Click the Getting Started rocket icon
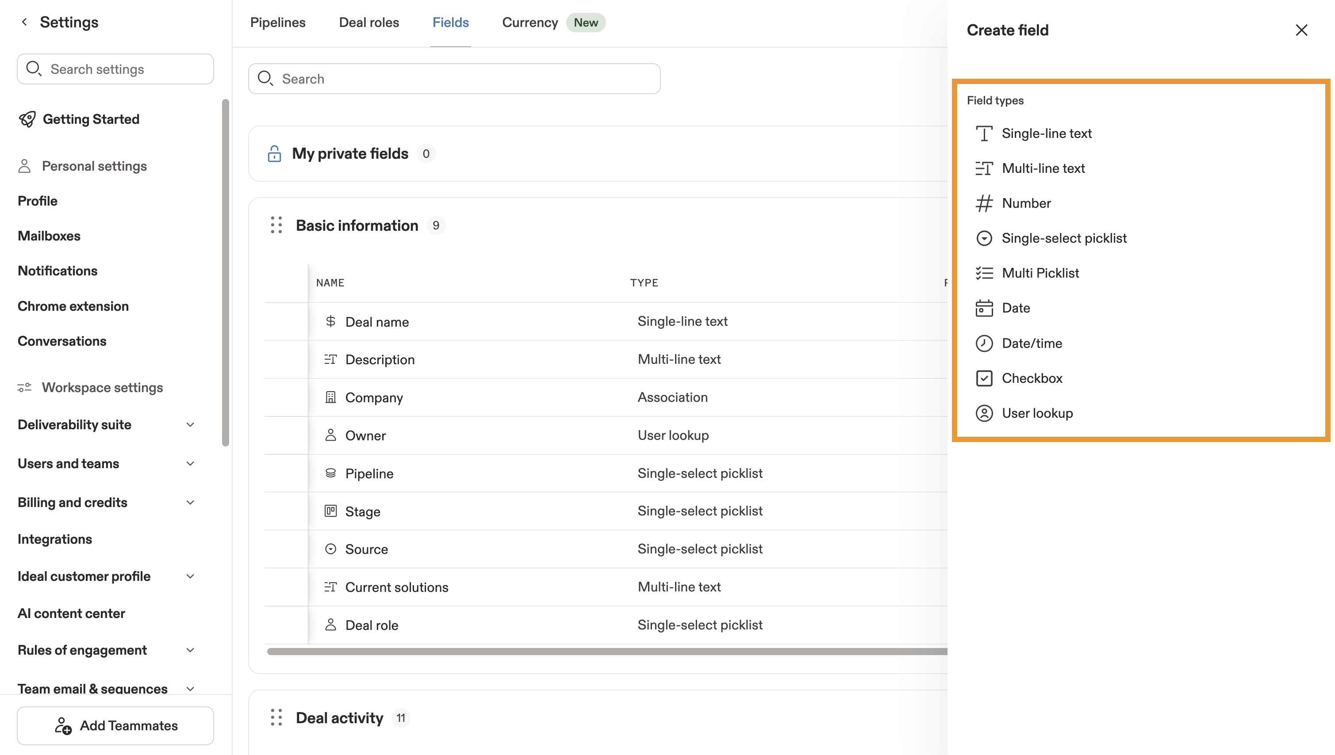This screenshot has height=755, width=1335. pyautogui.click(x=27, y=119)
